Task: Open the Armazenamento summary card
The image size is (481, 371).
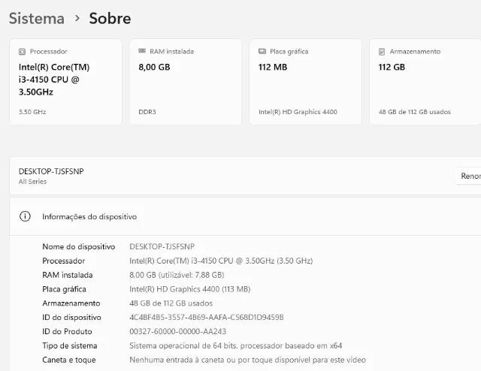Action: (425, 82)
